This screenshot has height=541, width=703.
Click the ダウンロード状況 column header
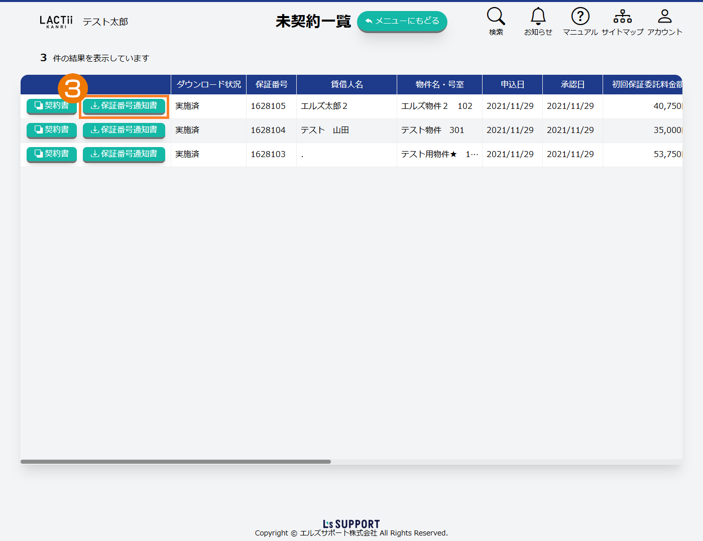[x=209, y=84]
